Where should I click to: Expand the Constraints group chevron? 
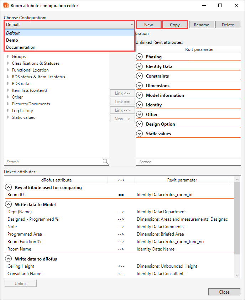point(139,76)
